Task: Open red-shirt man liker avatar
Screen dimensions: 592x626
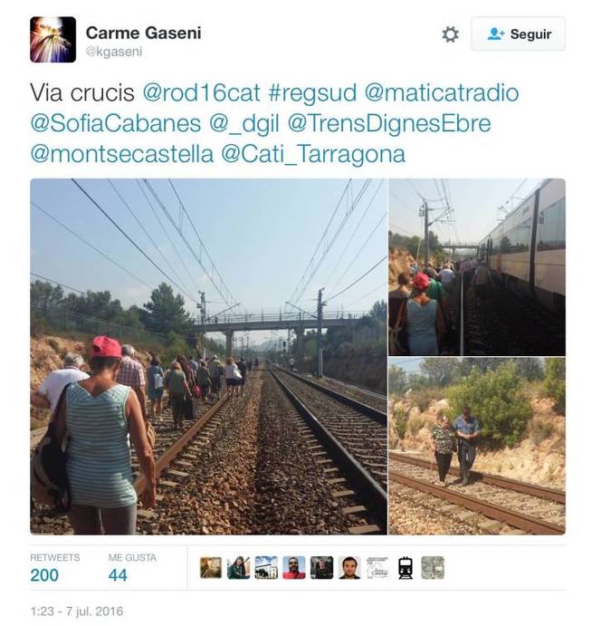Action: click(294, 568)
